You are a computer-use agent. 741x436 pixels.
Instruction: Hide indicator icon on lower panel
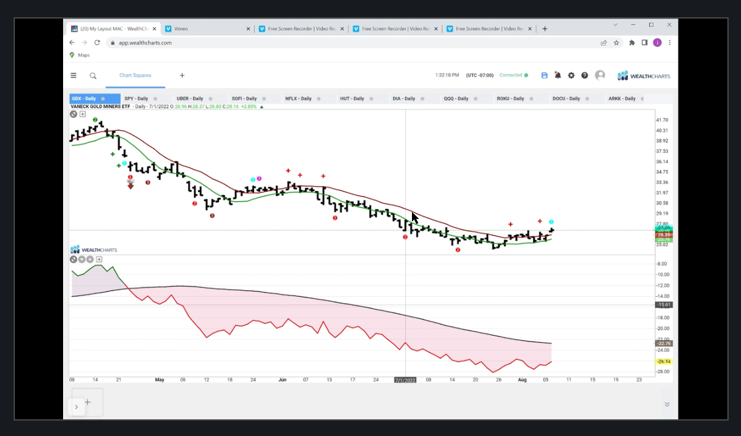(73, 259)
